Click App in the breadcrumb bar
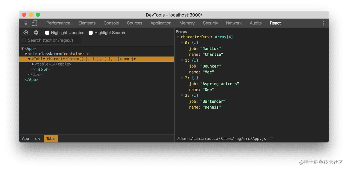This screenshot has width=348, height=170. coord(25,139)
